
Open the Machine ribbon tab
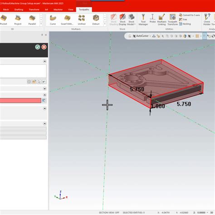coord(58,10)
